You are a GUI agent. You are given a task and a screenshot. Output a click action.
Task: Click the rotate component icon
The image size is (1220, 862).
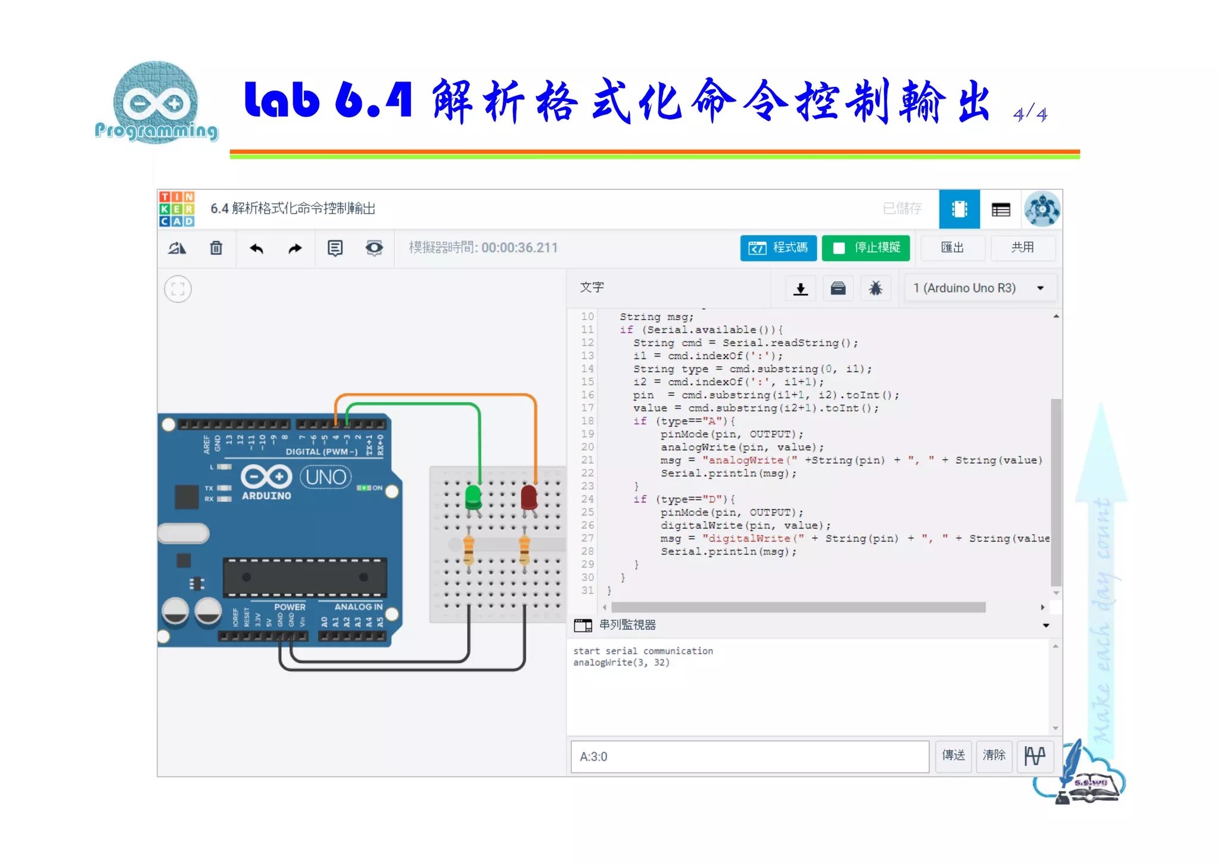177,248
